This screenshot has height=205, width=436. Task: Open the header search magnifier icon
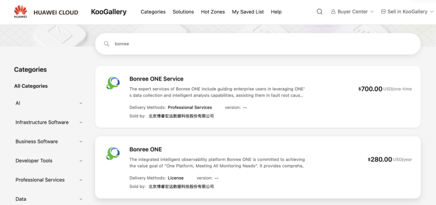click(320, 12)
